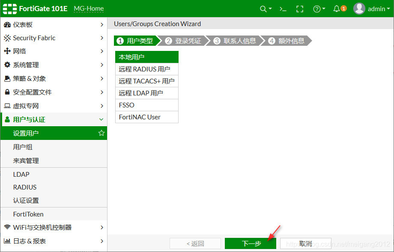Select 远程 LDAP 用户 type
394x252 pixels.
point(147,93)
